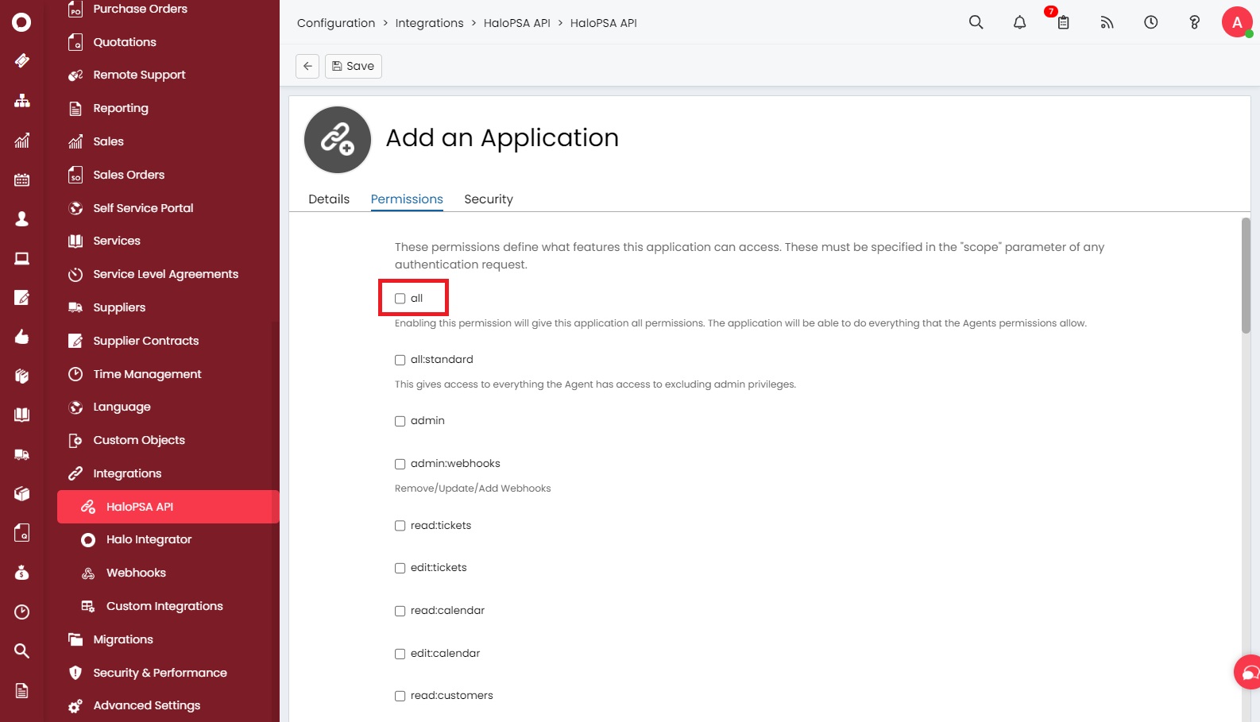Open the clipboard icon with red badge
1260x722 pixels.
[x=1063, y=22]
